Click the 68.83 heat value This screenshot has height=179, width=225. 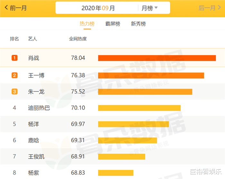point(78,173)
